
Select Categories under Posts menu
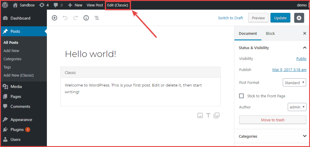click(x=12, y=59)
